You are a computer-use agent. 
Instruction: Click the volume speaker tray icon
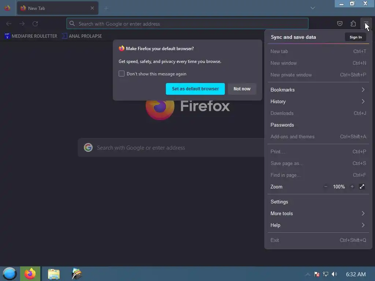[x=334, y=274]
